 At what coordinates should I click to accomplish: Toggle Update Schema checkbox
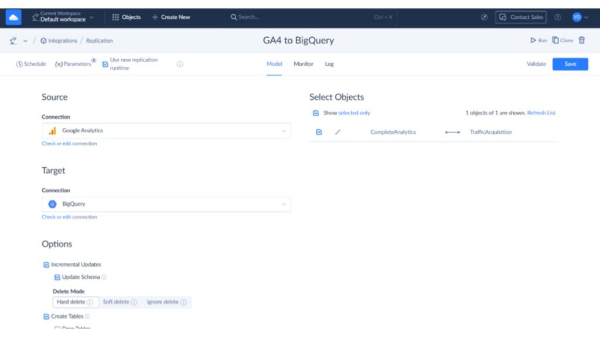[x=57, y=277]
